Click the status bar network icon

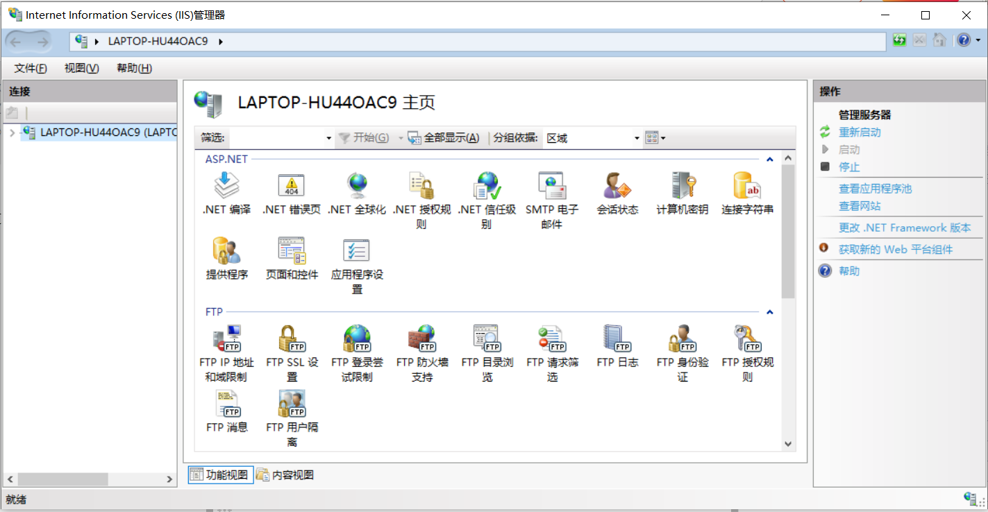click(971, 499)
